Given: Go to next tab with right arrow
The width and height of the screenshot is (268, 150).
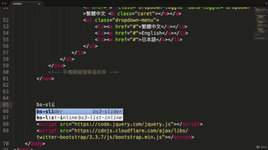Looking at the screenshot, I should (x=6, y=3).
